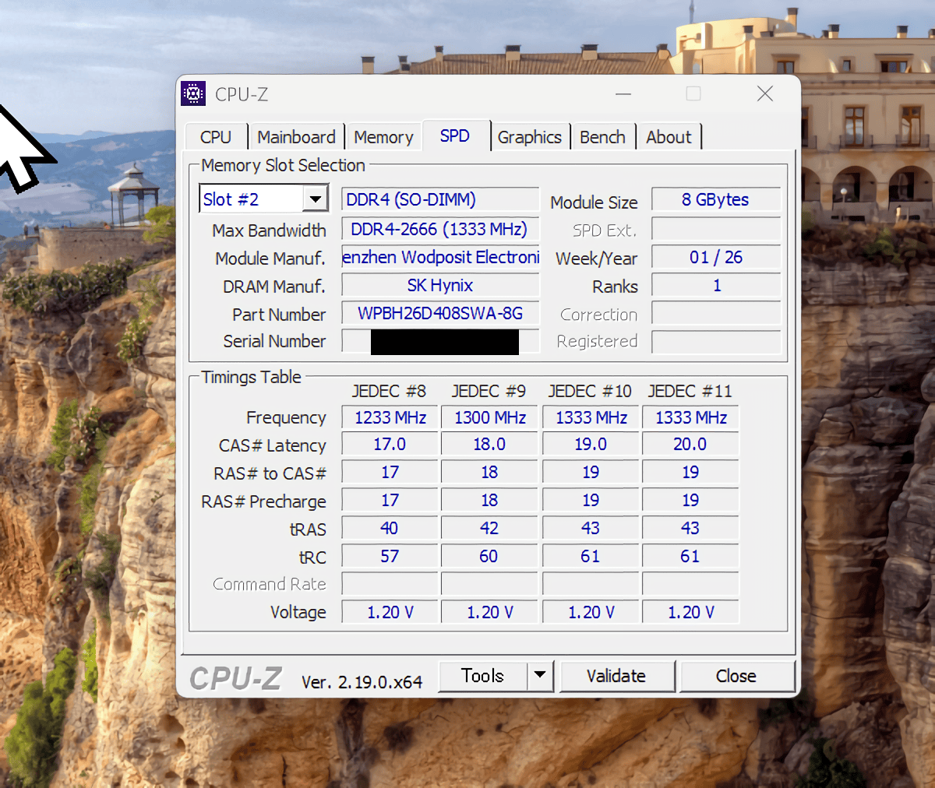Screen dimensions: 935x788
Task: Click the Tools button
Action: click(x=483, y=675)
